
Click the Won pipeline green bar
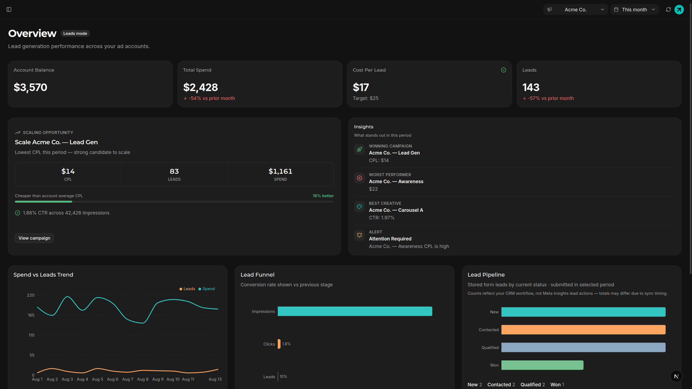[542, 365]
